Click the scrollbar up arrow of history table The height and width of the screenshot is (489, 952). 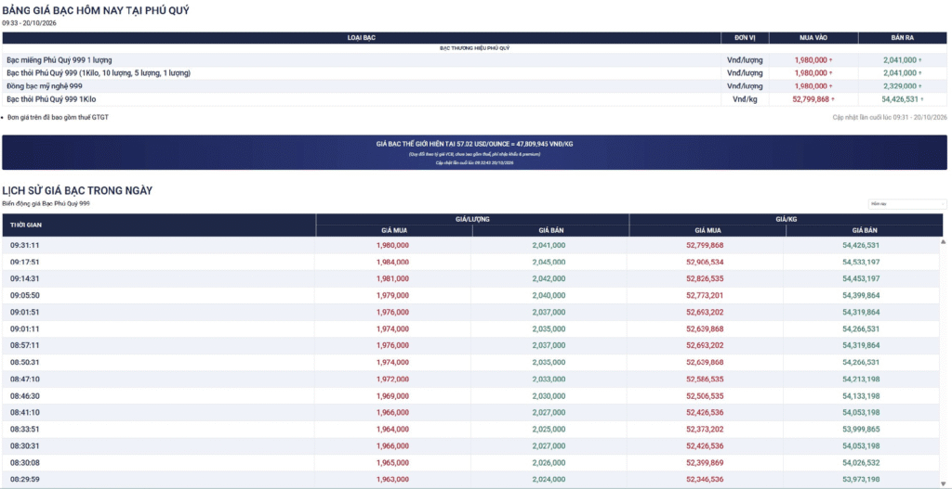(943, 242)
